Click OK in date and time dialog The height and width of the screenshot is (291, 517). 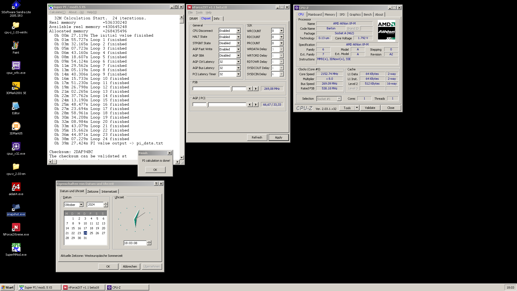[x=108, y=266]
